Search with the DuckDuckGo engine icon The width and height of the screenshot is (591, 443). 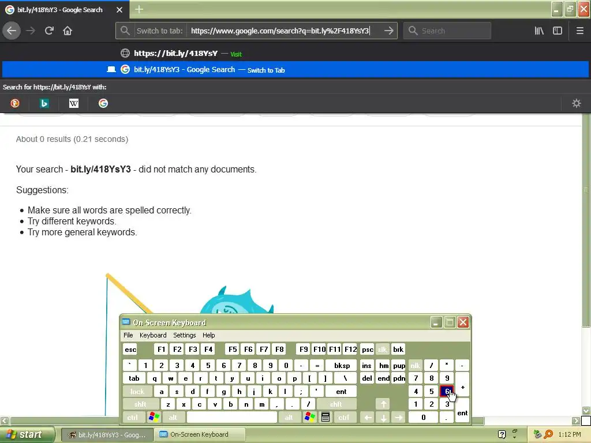[x=15, y=103]
